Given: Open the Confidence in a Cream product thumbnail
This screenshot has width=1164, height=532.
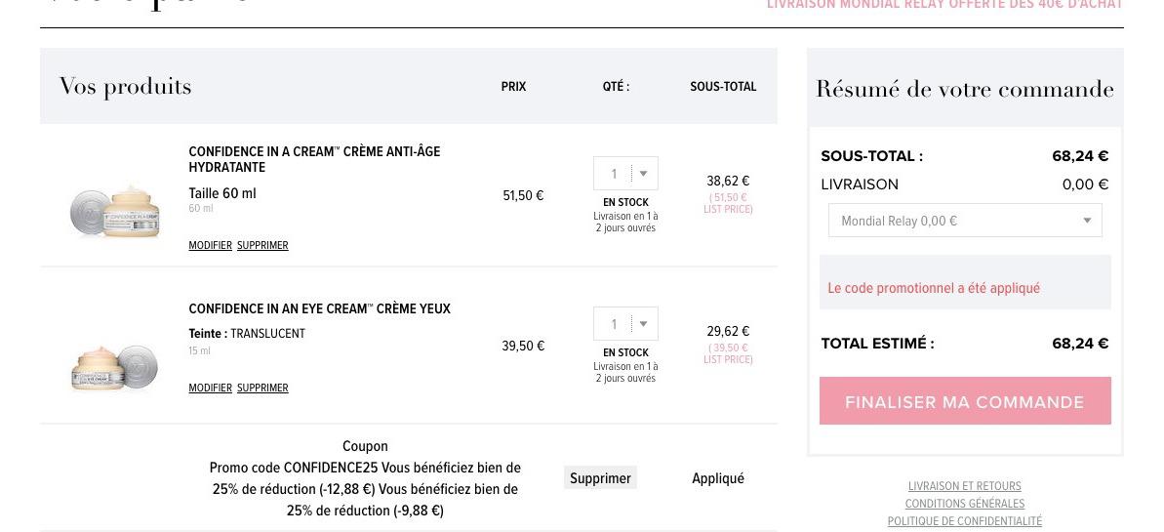Looking at the screenshot, I should [x=115, y=212].
